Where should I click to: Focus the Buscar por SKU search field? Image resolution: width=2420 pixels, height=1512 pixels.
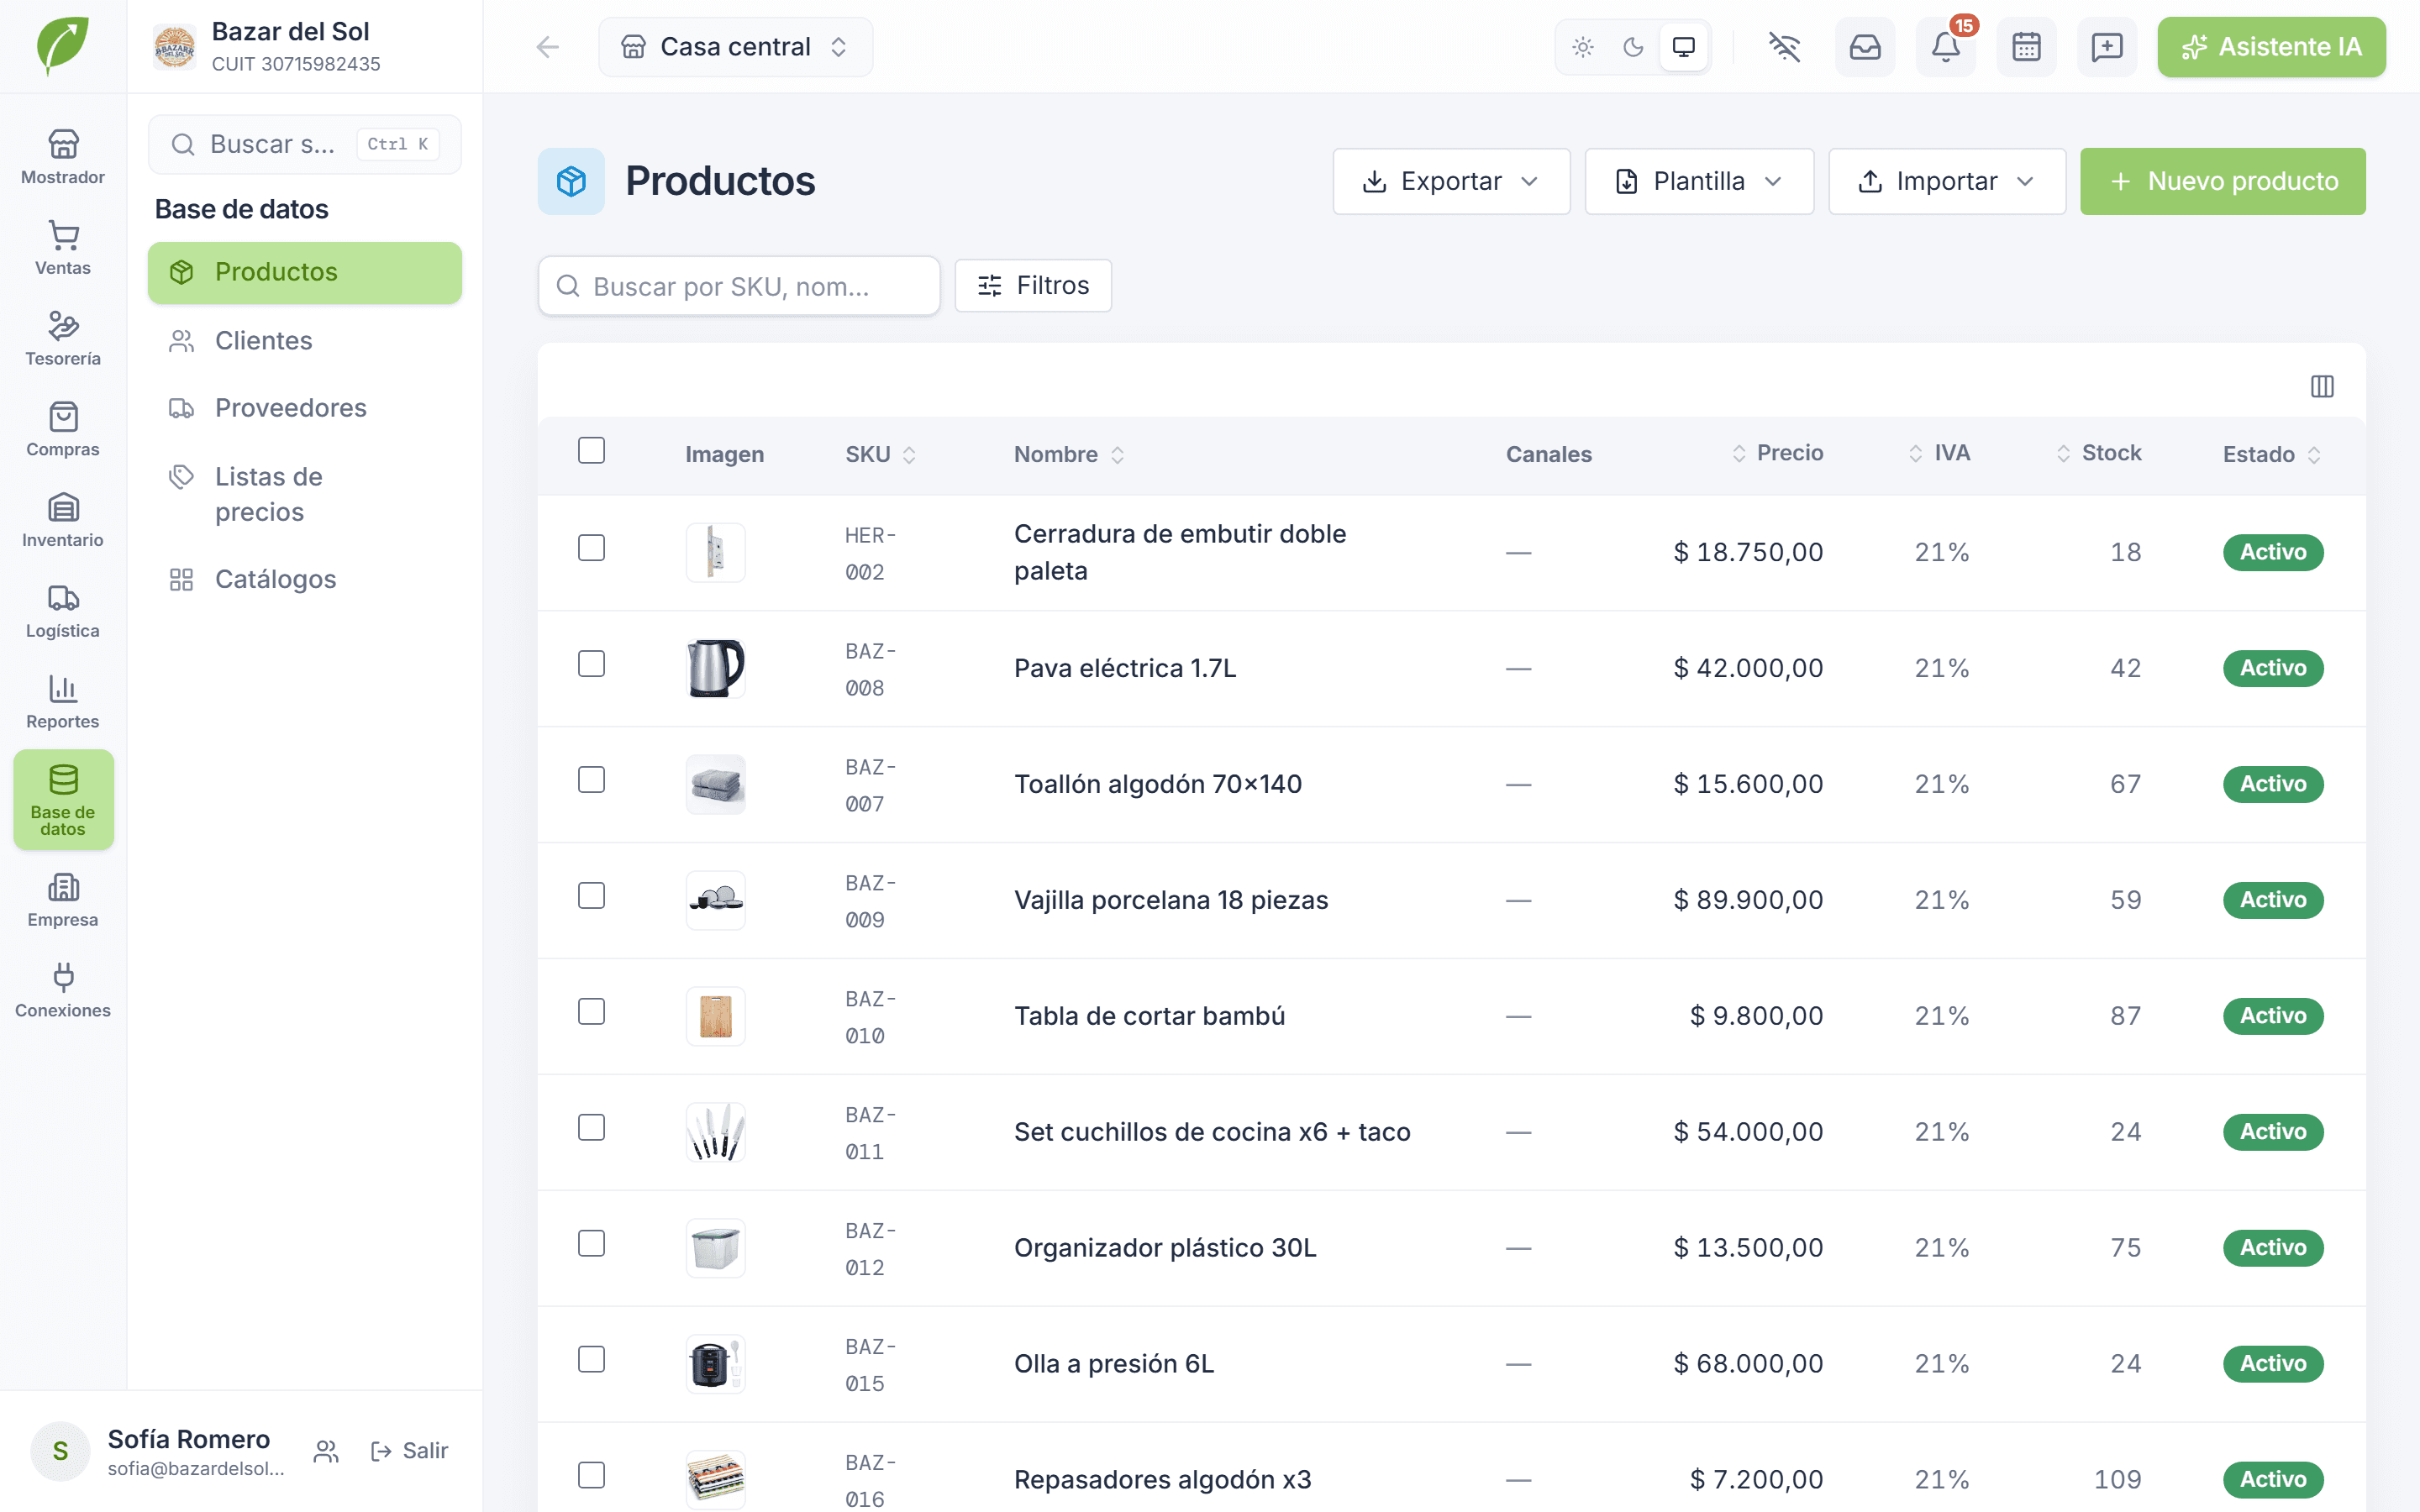[x=738, y=287]
